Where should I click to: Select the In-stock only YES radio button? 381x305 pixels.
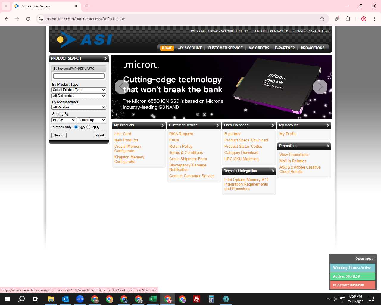pos(88,127)
